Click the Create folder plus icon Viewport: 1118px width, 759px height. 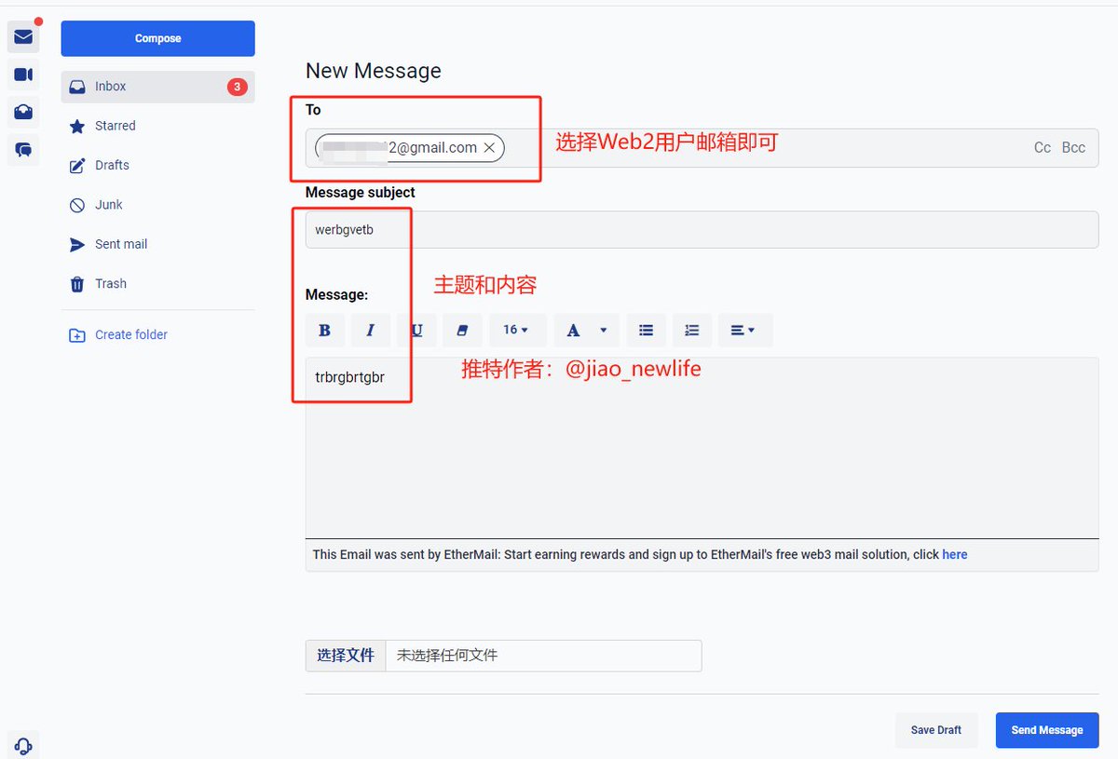77,335
